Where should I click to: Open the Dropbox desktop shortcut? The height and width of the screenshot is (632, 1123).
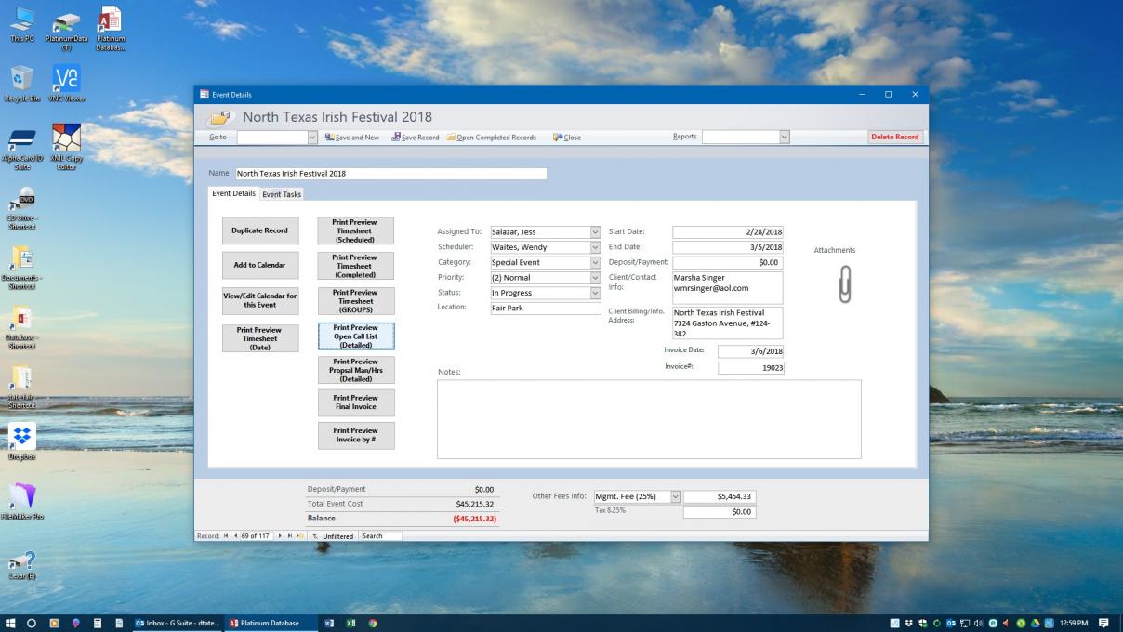click(x=22, y=437)
